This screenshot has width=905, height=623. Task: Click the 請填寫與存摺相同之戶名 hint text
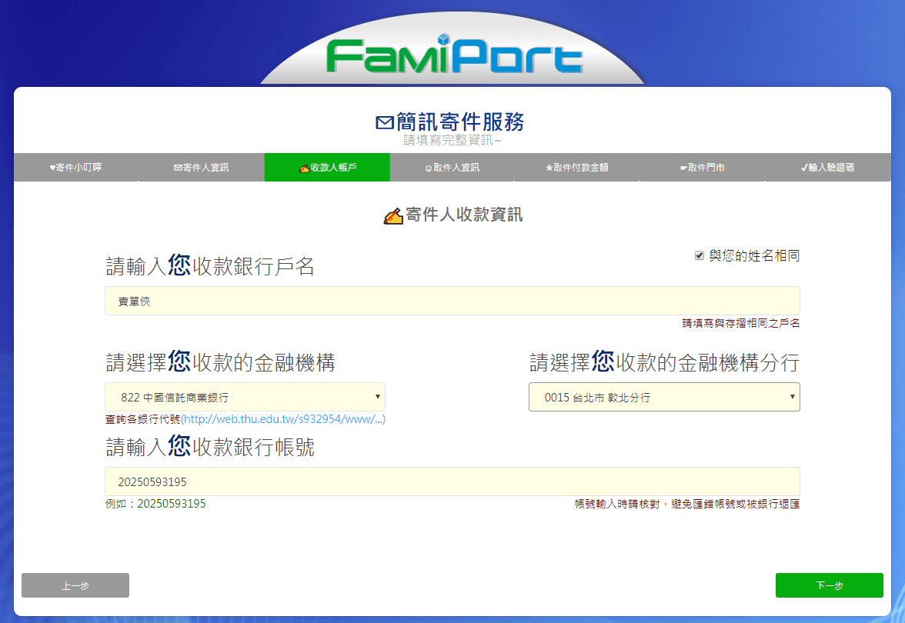[741, 323]
